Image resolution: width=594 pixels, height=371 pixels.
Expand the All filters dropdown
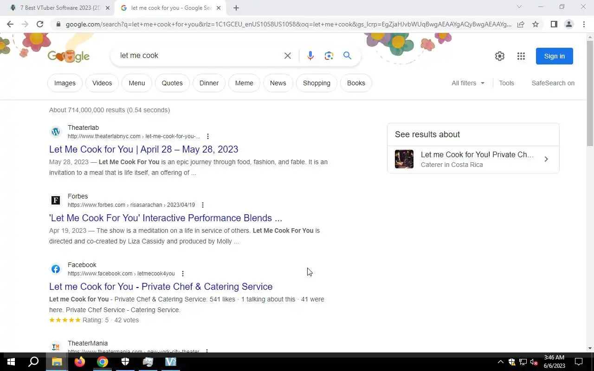(468, 83)
